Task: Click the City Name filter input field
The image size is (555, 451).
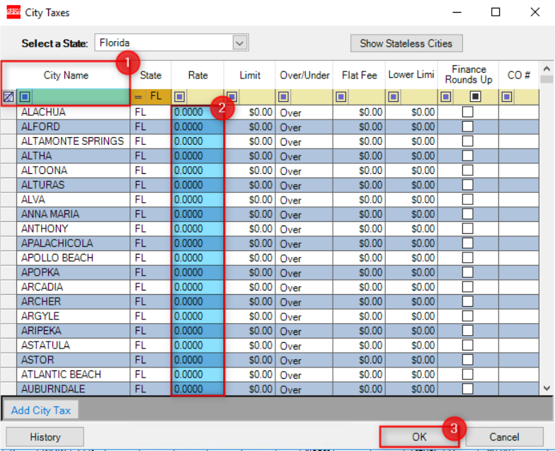Action: click(x=81, y=96)
